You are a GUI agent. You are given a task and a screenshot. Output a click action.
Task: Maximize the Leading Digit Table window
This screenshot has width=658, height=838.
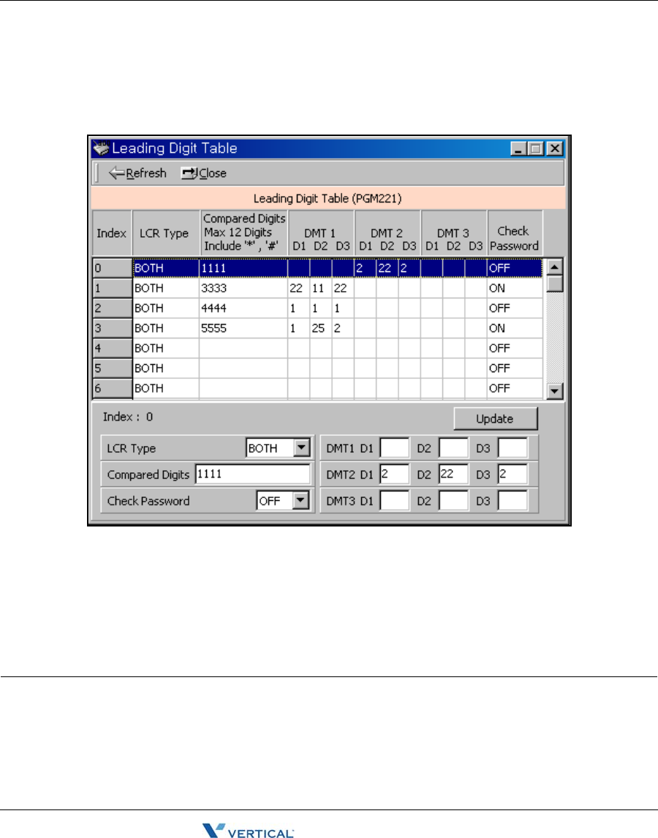(x=536, y=148)
